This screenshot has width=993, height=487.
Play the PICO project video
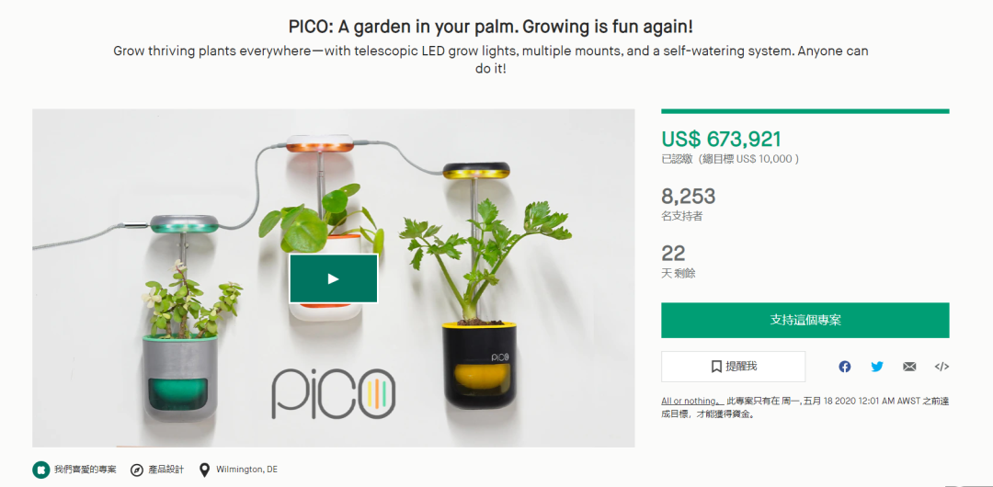pos(333,278)
